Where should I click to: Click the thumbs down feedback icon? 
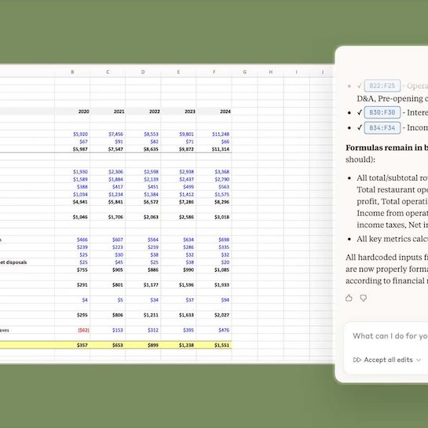pyautogui.click(x=364, y=298)
